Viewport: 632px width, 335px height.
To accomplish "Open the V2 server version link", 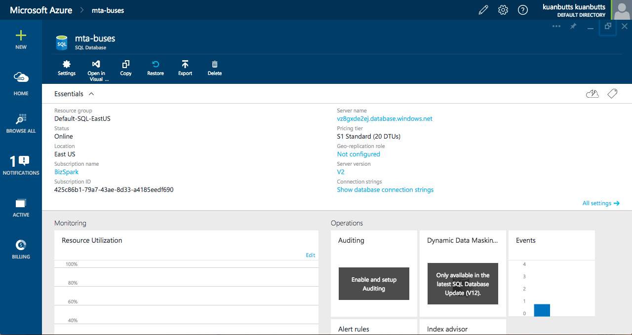I will 341,172.
